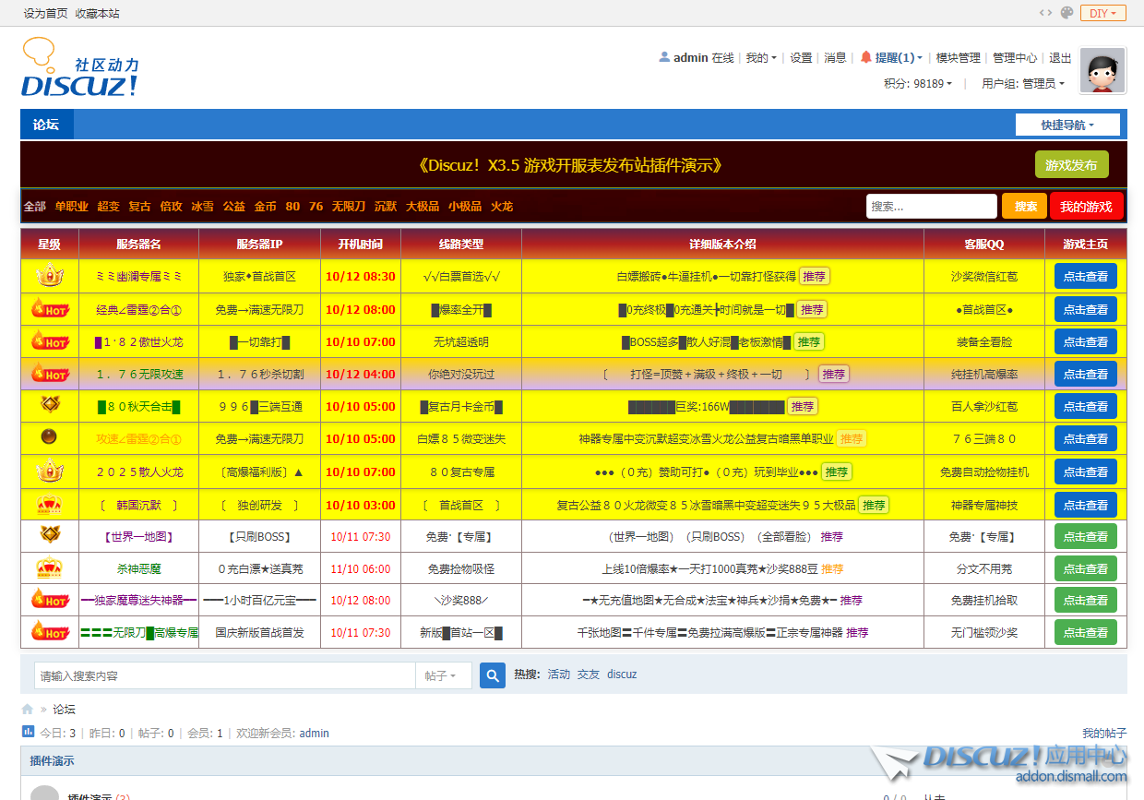1144x800 pixels.
Task: Open 用户组: 管理员 dropdown
Action: click(x=1023, y=83)
